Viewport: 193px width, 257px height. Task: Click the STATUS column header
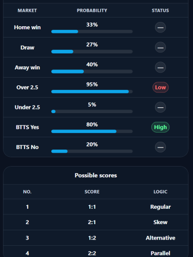160,10
